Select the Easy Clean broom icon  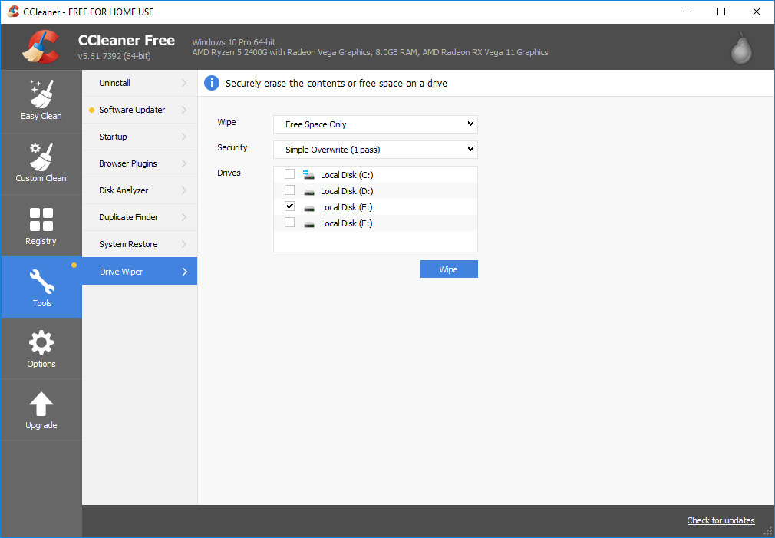click(41, 94)
